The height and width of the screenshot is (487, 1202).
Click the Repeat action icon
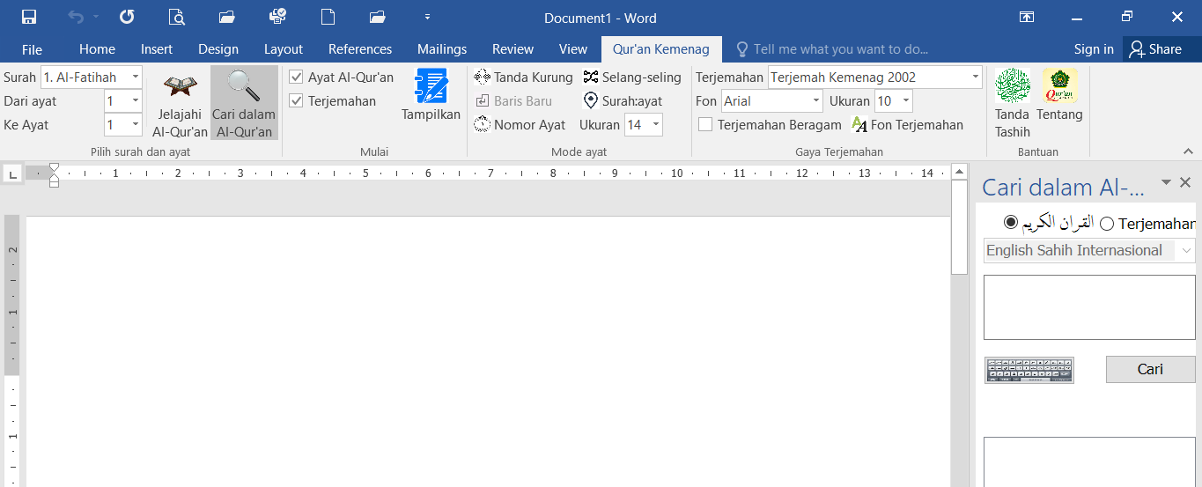(x=127, y=17)
